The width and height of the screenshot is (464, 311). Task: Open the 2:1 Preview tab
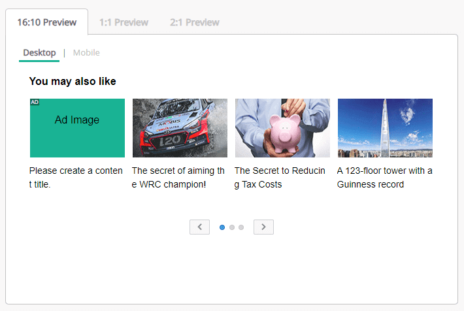coord(194,22)
